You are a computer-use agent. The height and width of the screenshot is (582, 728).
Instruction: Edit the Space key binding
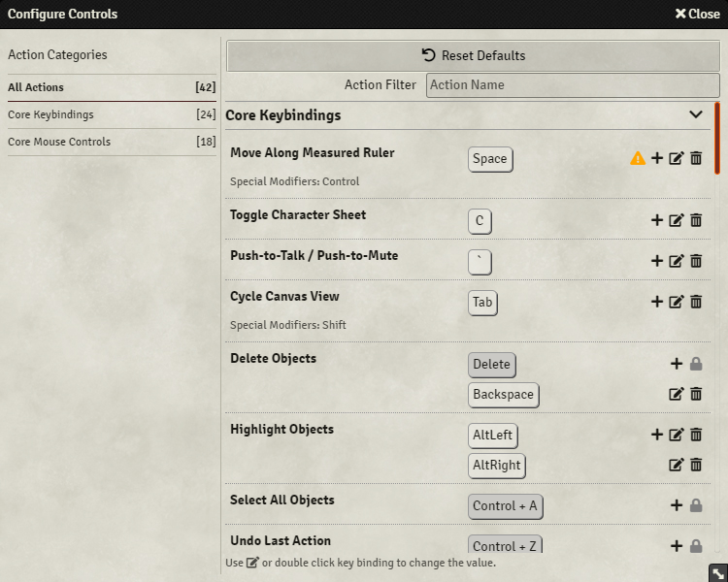coord(676,158)
